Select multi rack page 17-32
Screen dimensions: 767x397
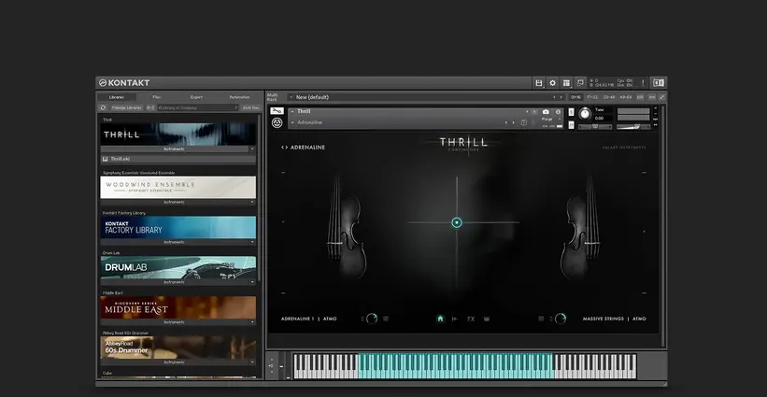(x=592, y=97)
